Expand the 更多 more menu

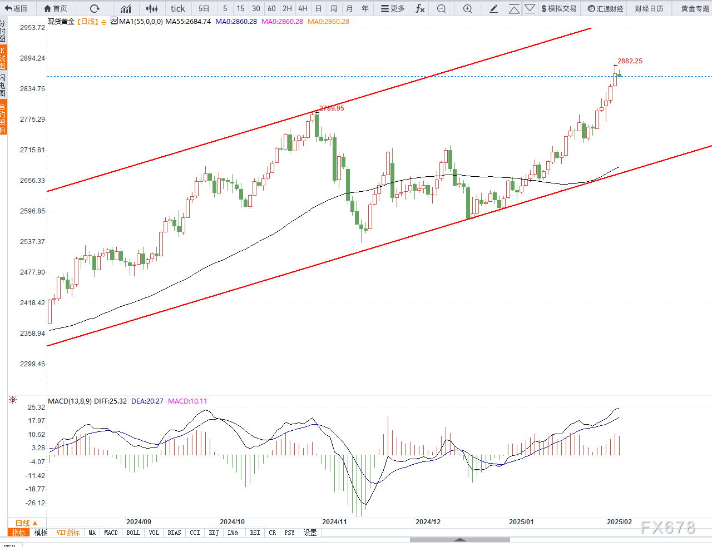coord(393,8)
